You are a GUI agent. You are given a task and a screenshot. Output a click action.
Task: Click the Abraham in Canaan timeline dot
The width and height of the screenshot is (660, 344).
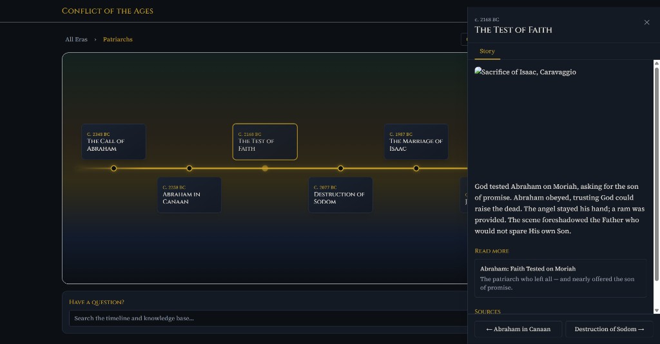pos(189,168)
